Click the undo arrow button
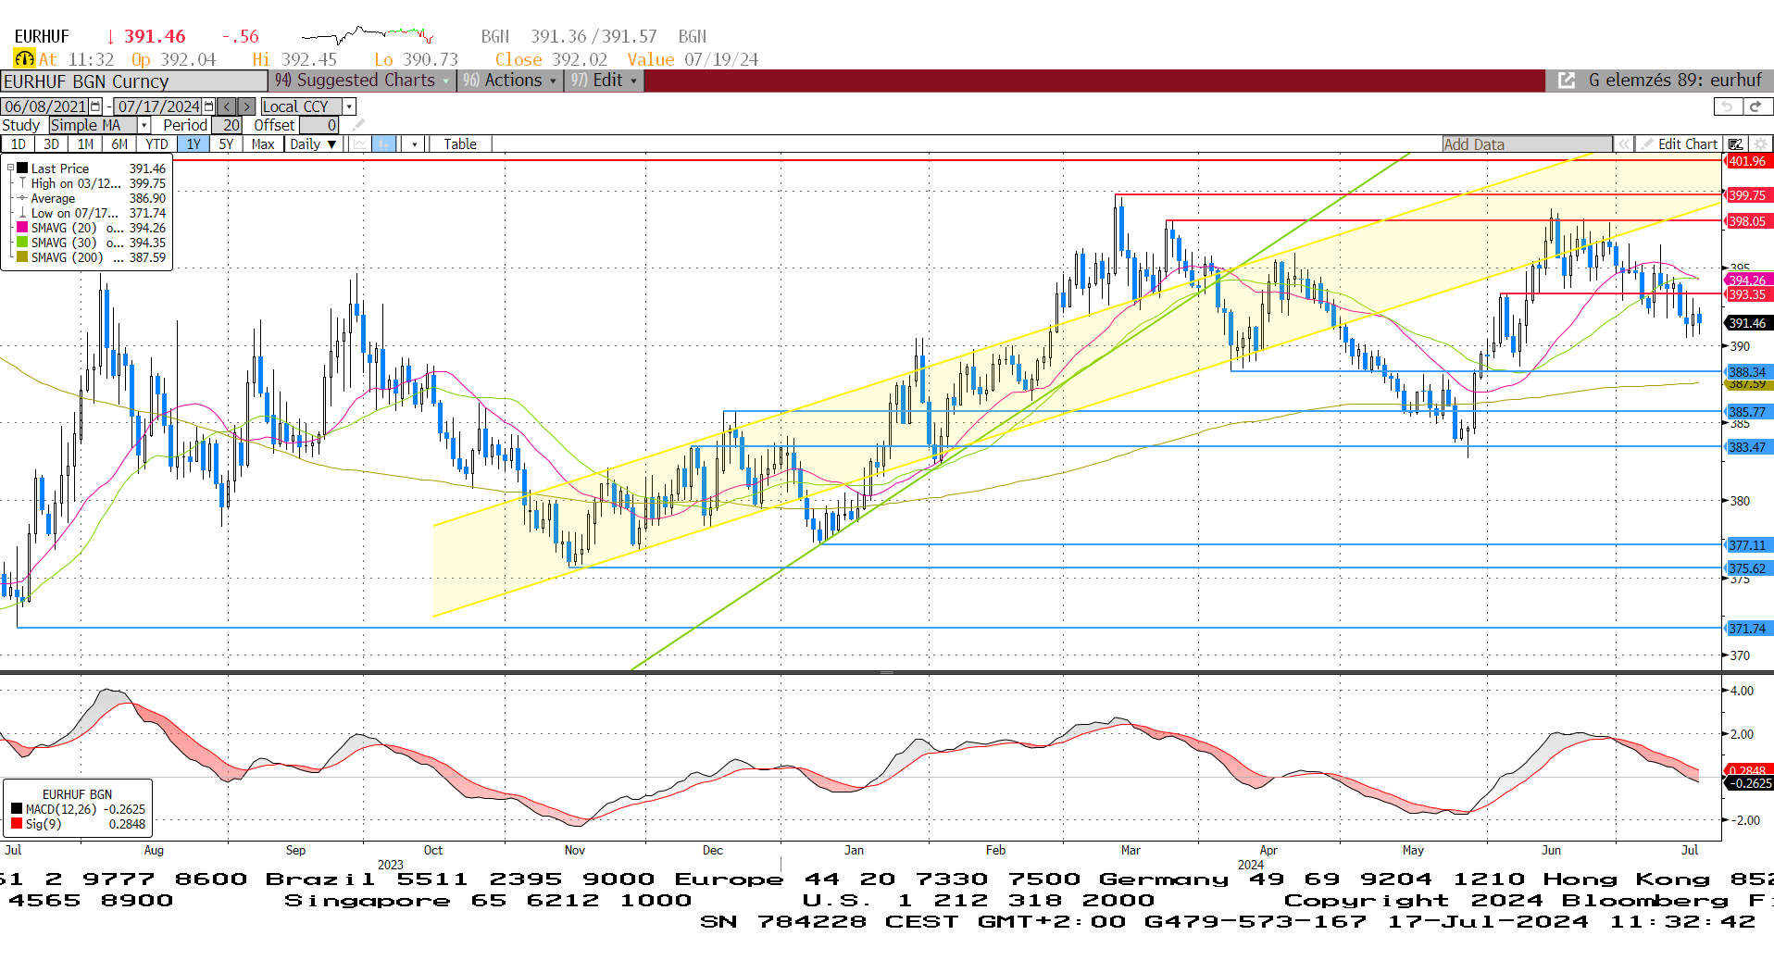 (x=1728, y=106)
